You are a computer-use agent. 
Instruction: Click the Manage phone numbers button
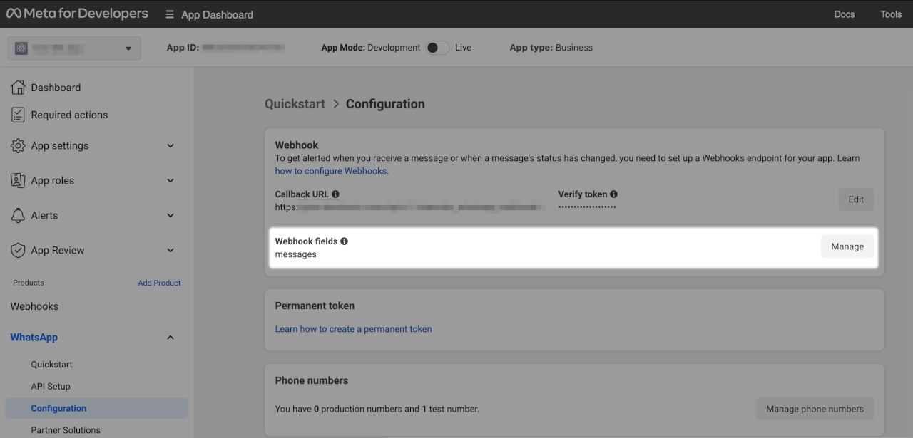(x=815, y=409)
